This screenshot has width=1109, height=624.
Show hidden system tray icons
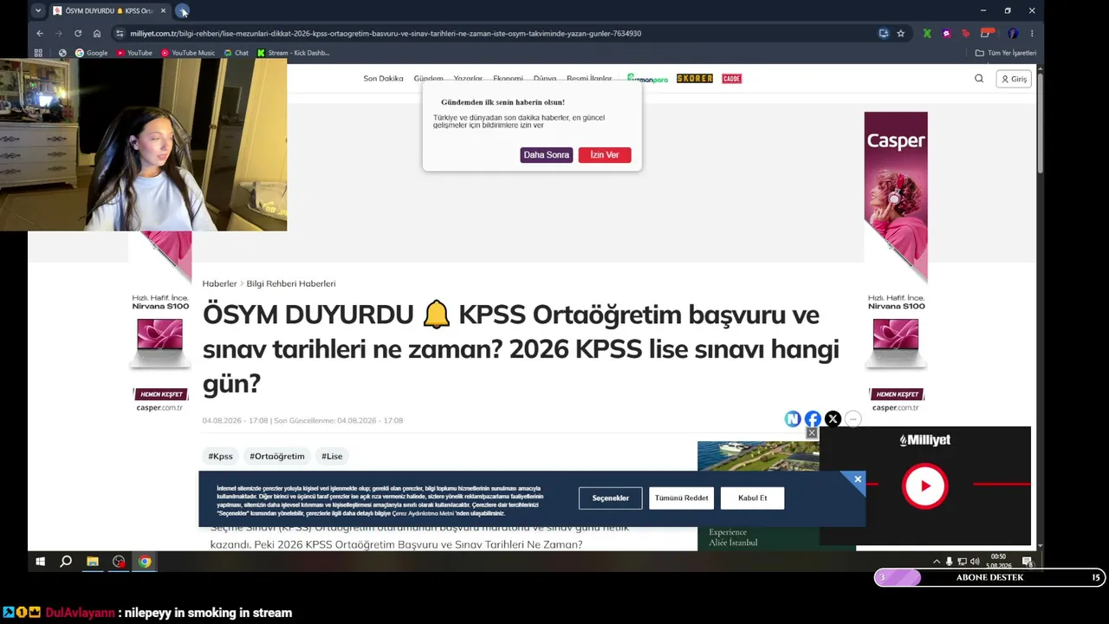(936, 562)
